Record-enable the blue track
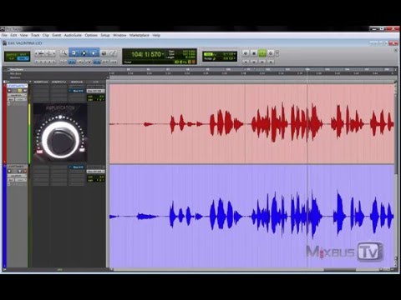The width and height of the screenshot is (401, 300). 9,172
